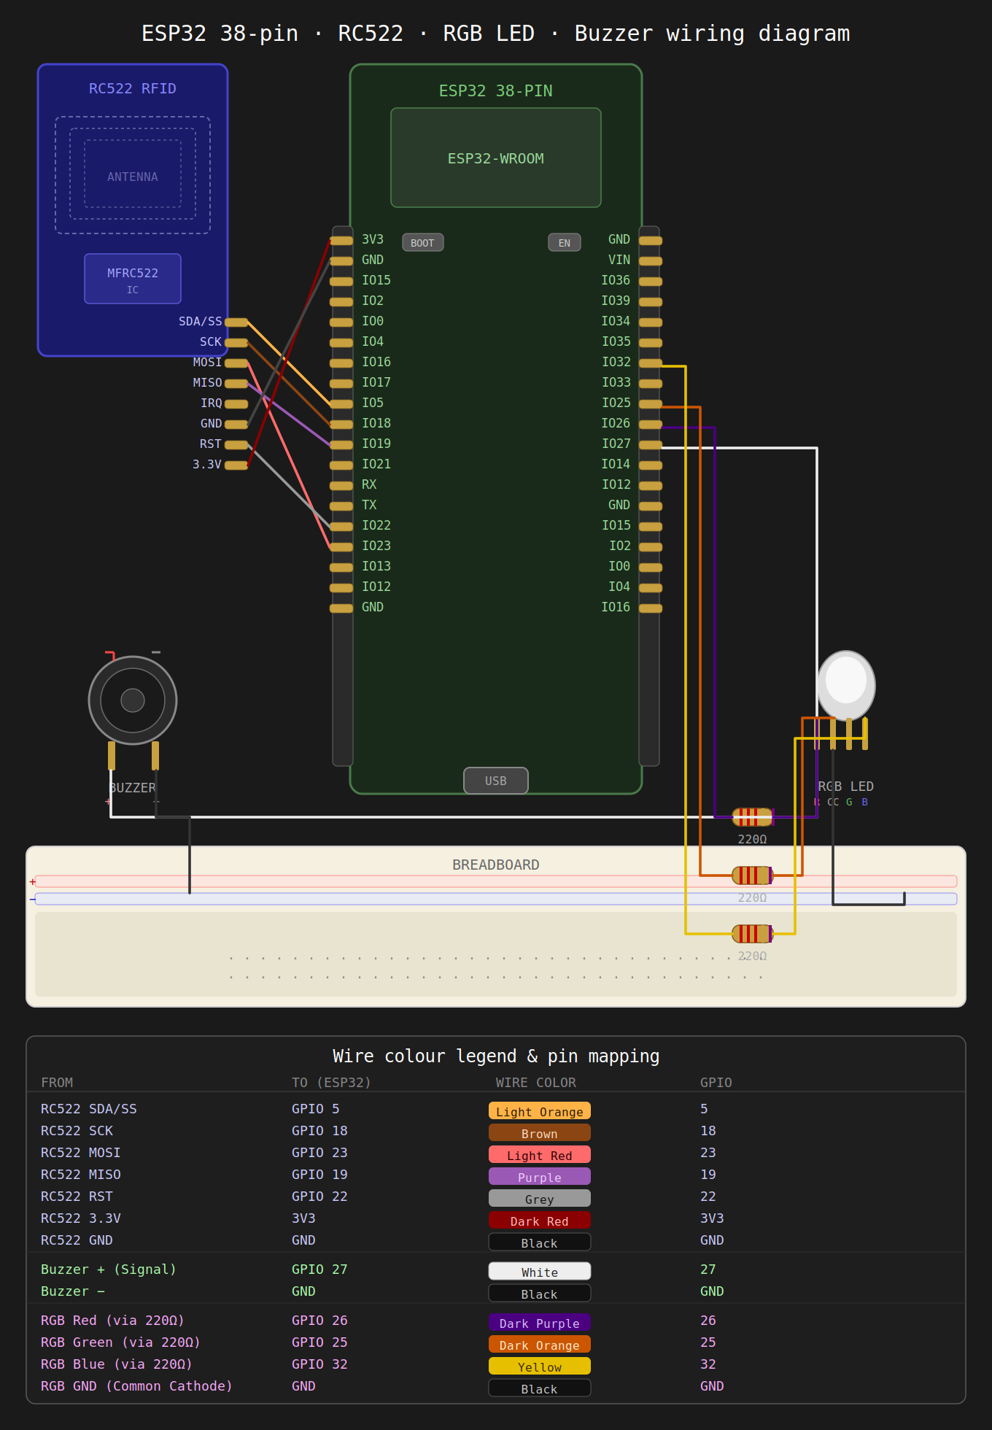992x1430 pixels.
Task: Click the RST pin on RC522
Action: click(x=236, y=445)
